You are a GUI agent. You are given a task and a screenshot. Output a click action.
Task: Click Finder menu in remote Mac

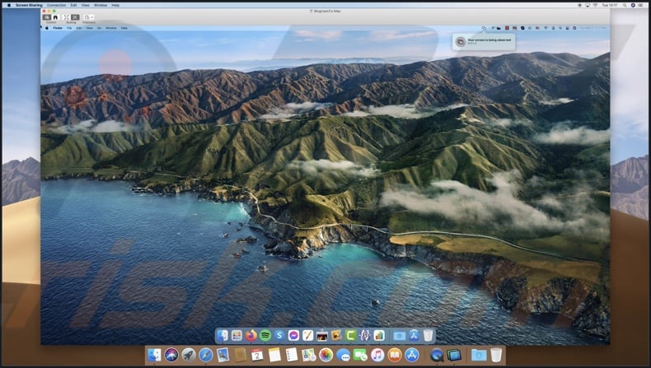pos(58,28)
